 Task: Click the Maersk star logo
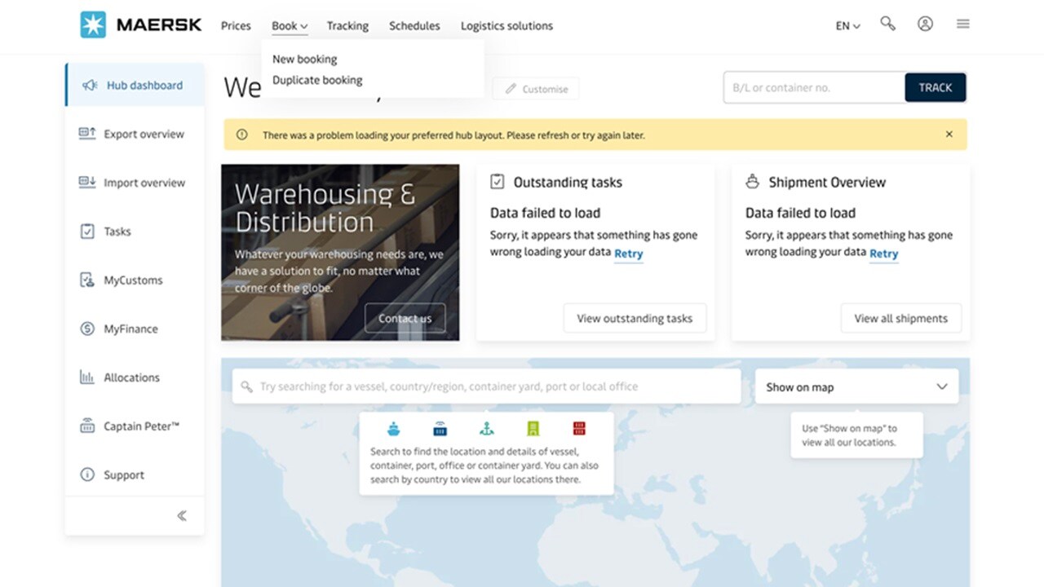(93, 25)
